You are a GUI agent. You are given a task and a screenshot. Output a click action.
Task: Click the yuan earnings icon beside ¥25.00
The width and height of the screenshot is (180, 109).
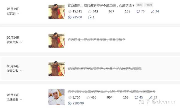coord(70,17)
